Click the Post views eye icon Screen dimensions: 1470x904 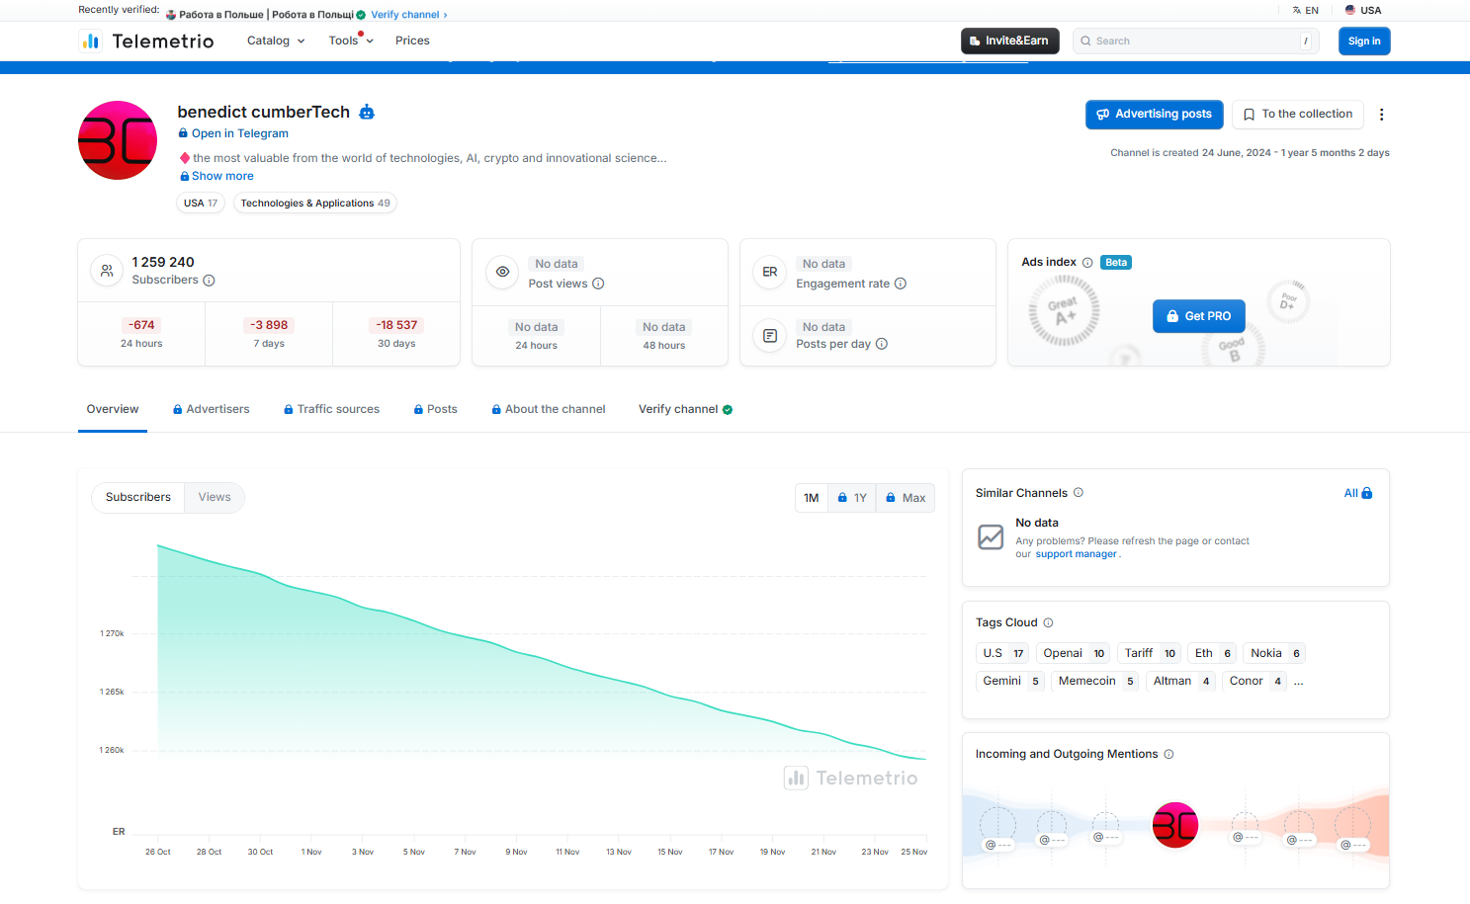502,273
